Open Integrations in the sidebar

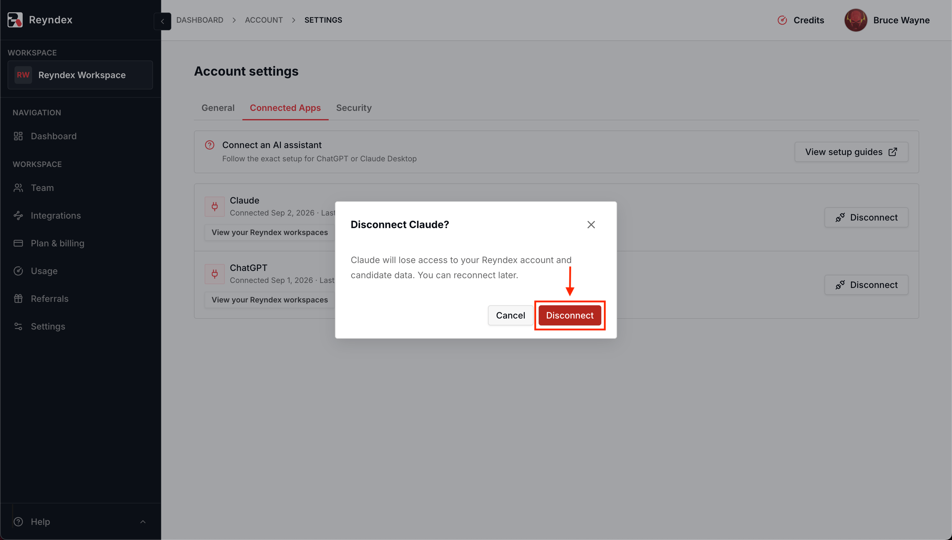click(56, 215)
